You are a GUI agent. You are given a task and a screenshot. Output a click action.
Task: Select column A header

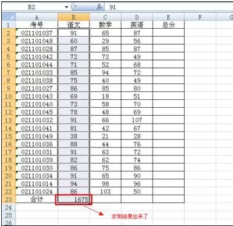click(x=37, y=17)
